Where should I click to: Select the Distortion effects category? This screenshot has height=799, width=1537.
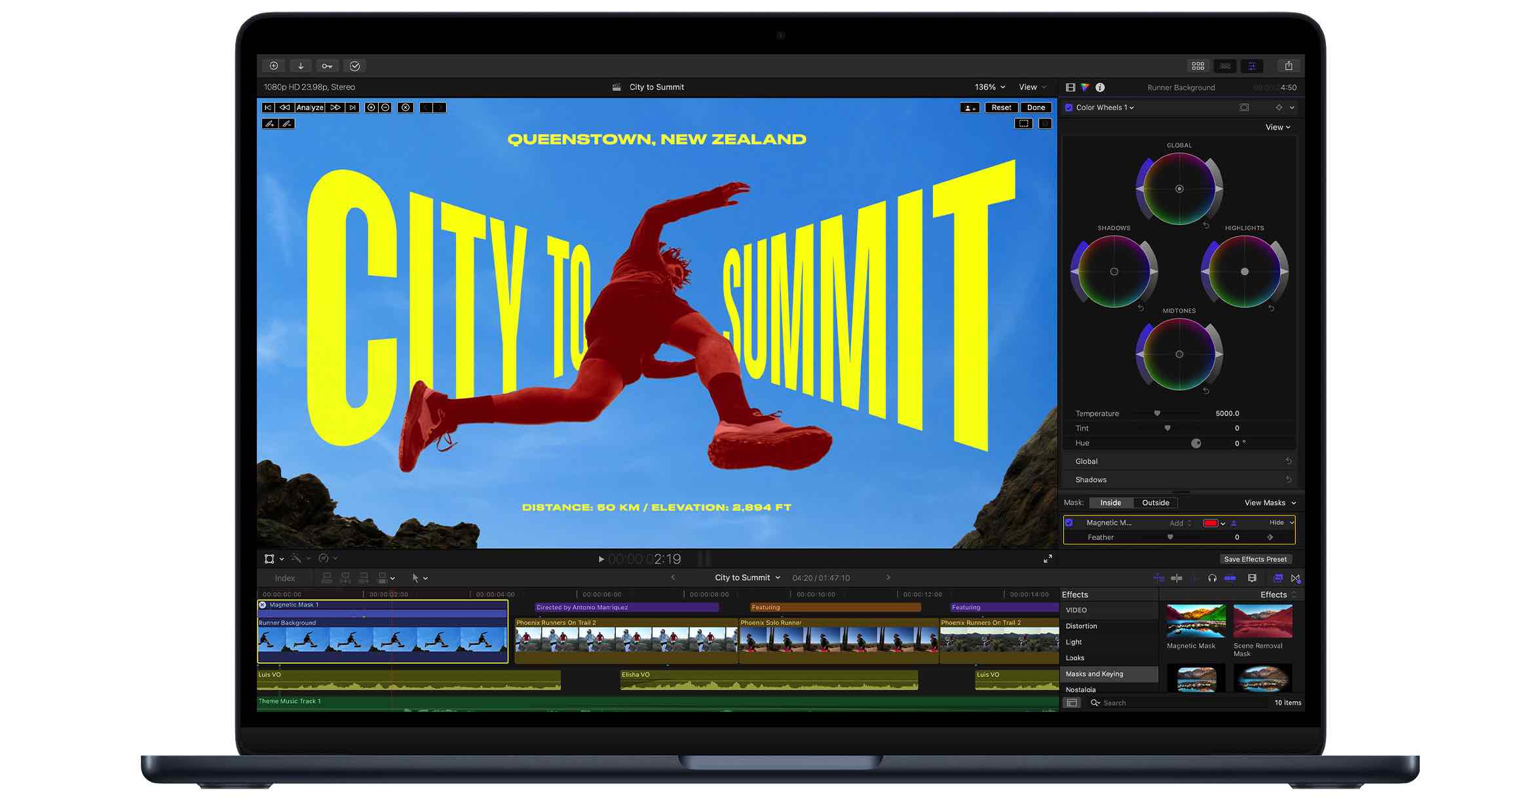click(x=1081, y=626)
